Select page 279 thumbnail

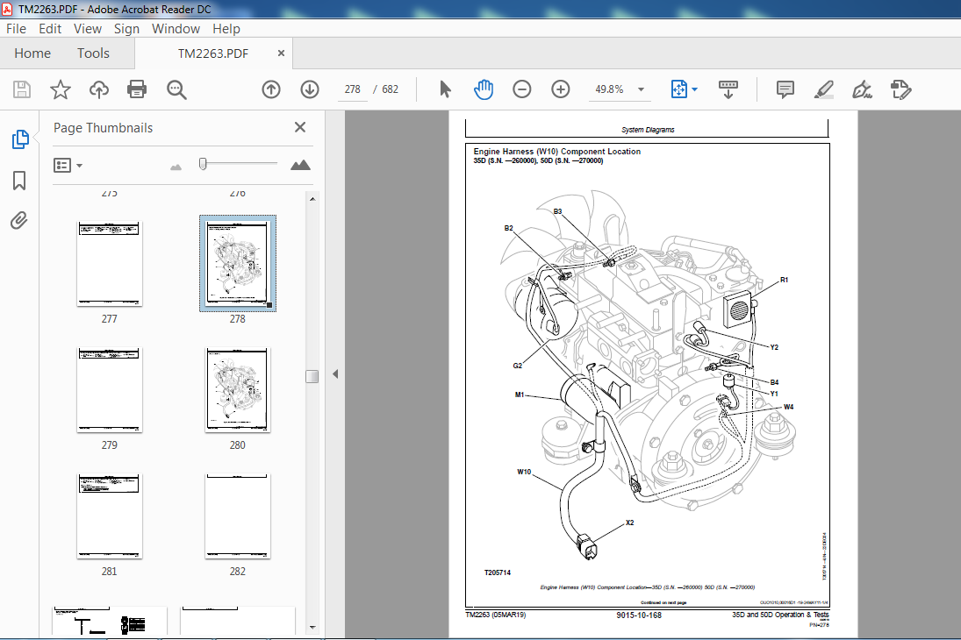click(110, 390)
